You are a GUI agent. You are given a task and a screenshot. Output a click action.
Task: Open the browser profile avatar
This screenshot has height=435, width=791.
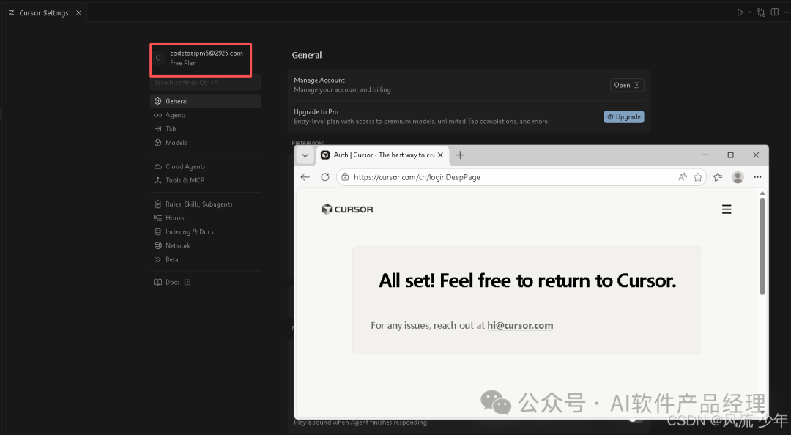click(738, 177)
